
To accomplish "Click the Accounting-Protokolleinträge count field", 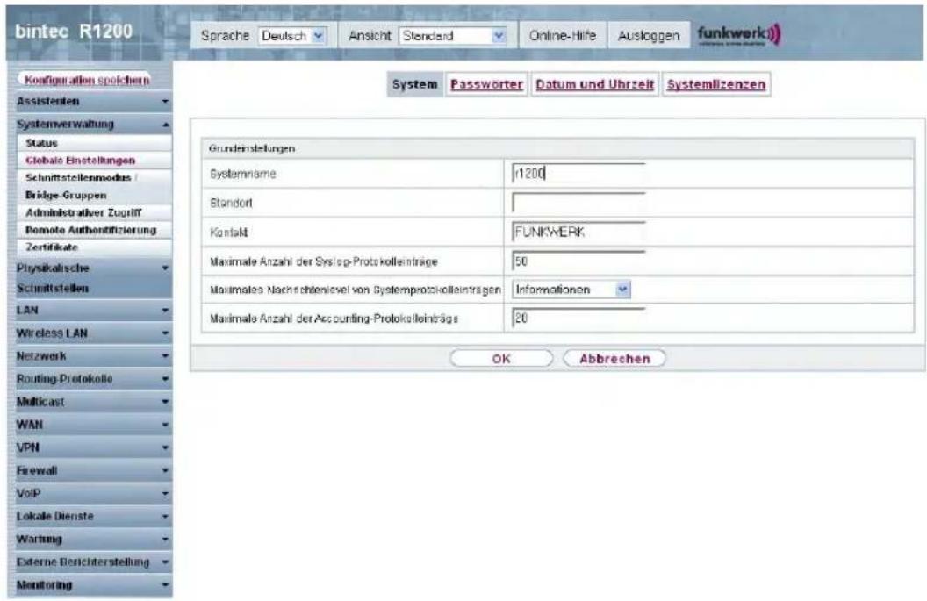I will click(578, 318).
